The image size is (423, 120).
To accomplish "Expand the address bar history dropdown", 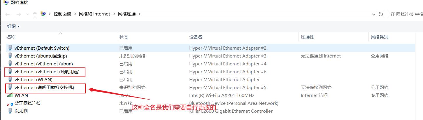I will (x=374, y=14).
